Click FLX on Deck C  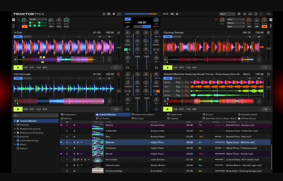(38, 109)
